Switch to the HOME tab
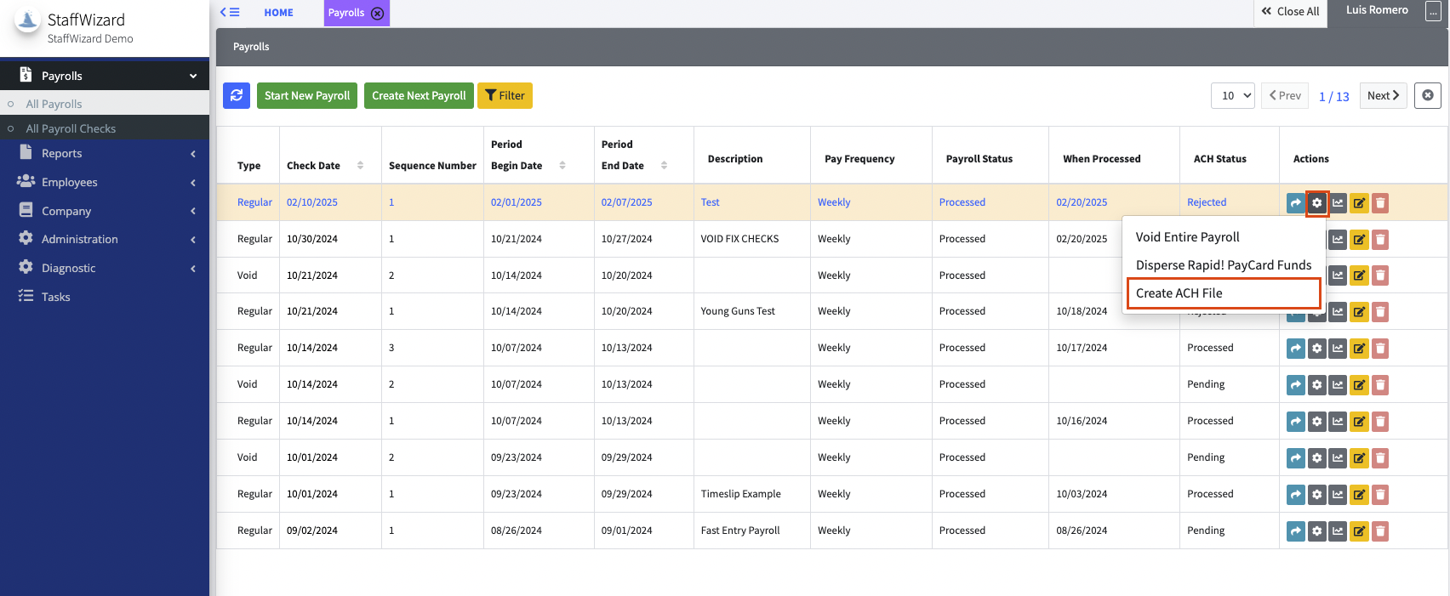 point(278,13)
